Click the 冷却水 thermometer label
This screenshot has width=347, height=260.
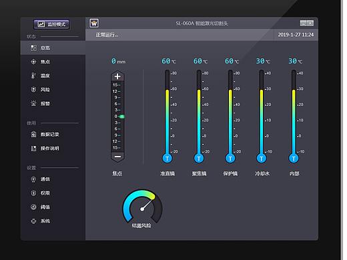coord(262,173)
